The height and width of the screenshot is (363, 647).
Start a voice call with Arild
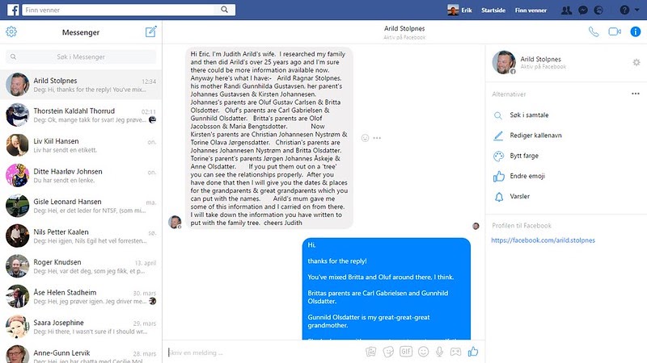click(x=594, y=31)
